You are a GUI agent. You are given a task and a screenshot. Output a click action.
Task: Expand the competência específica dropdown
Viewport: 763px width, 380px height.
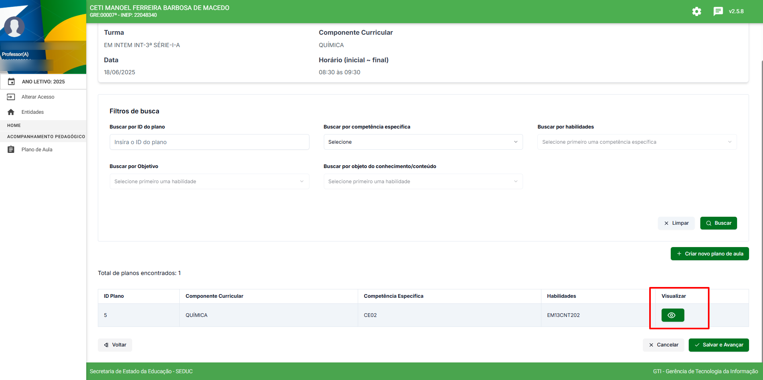pyautogui.click(x=423, y=142)
